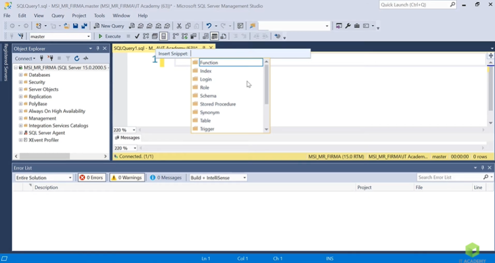Image resolution: width=495 pixels, height=263 pixels.
Task: Open the master database dropdown
Action: click(x=89, y=36)
